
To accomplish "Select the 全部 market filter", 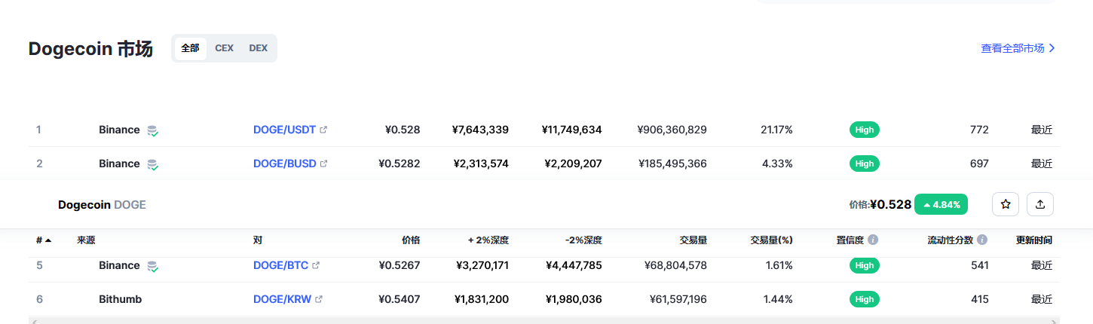I will (x=190, y=48).
